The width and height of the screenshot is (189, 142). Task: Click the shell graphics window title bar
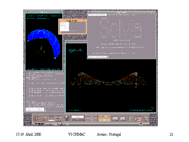click(44, 12)
